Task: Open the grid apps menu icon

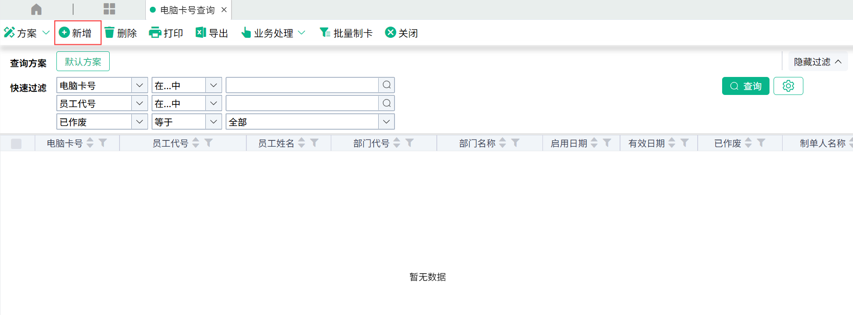Action: point(109,9)
